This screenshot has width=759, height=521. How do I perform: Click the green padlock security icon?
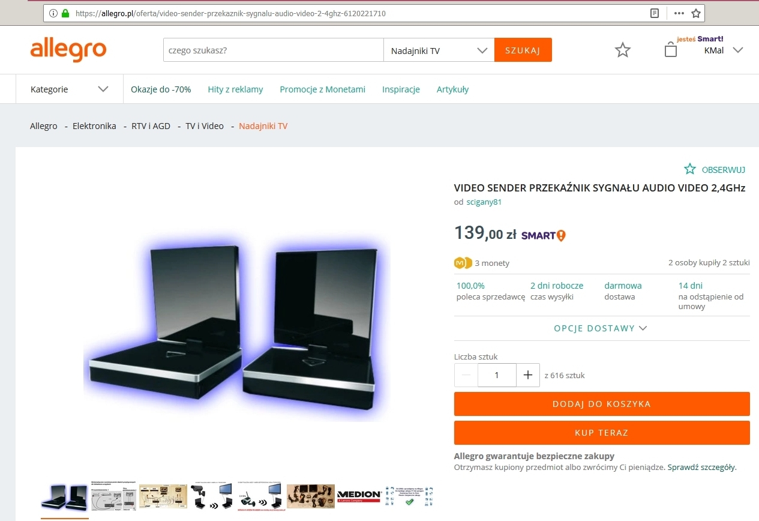65,13
